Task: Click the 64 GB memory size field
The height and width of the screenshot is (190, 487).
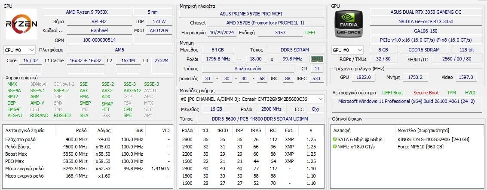Action: [x=218, y=50]
